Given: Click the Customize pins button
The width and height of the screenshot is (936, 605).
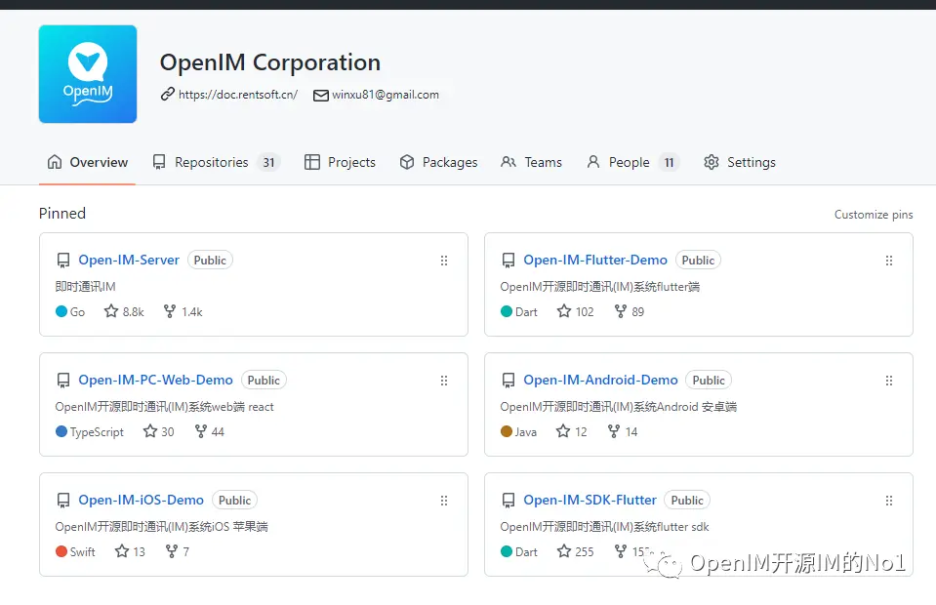Looking at the screenshot, I should tap(874, 215).
